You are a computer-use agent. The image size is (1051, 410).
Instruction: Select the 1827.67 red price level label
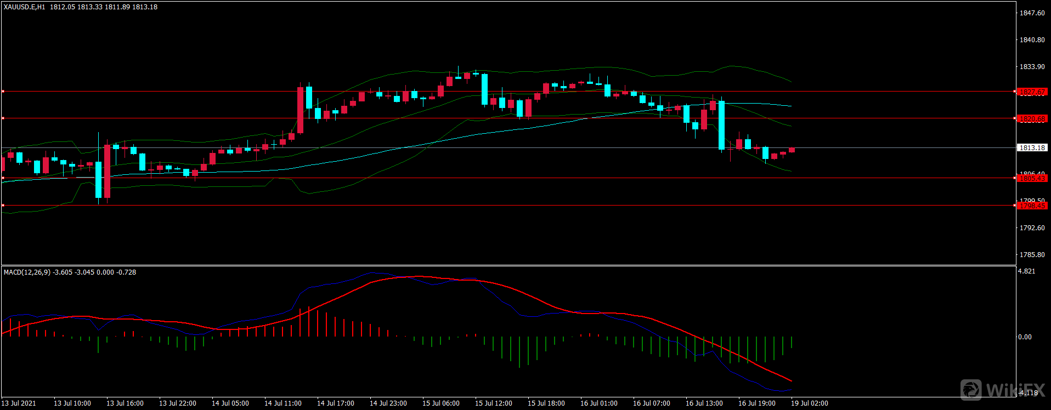point(1032,92)
